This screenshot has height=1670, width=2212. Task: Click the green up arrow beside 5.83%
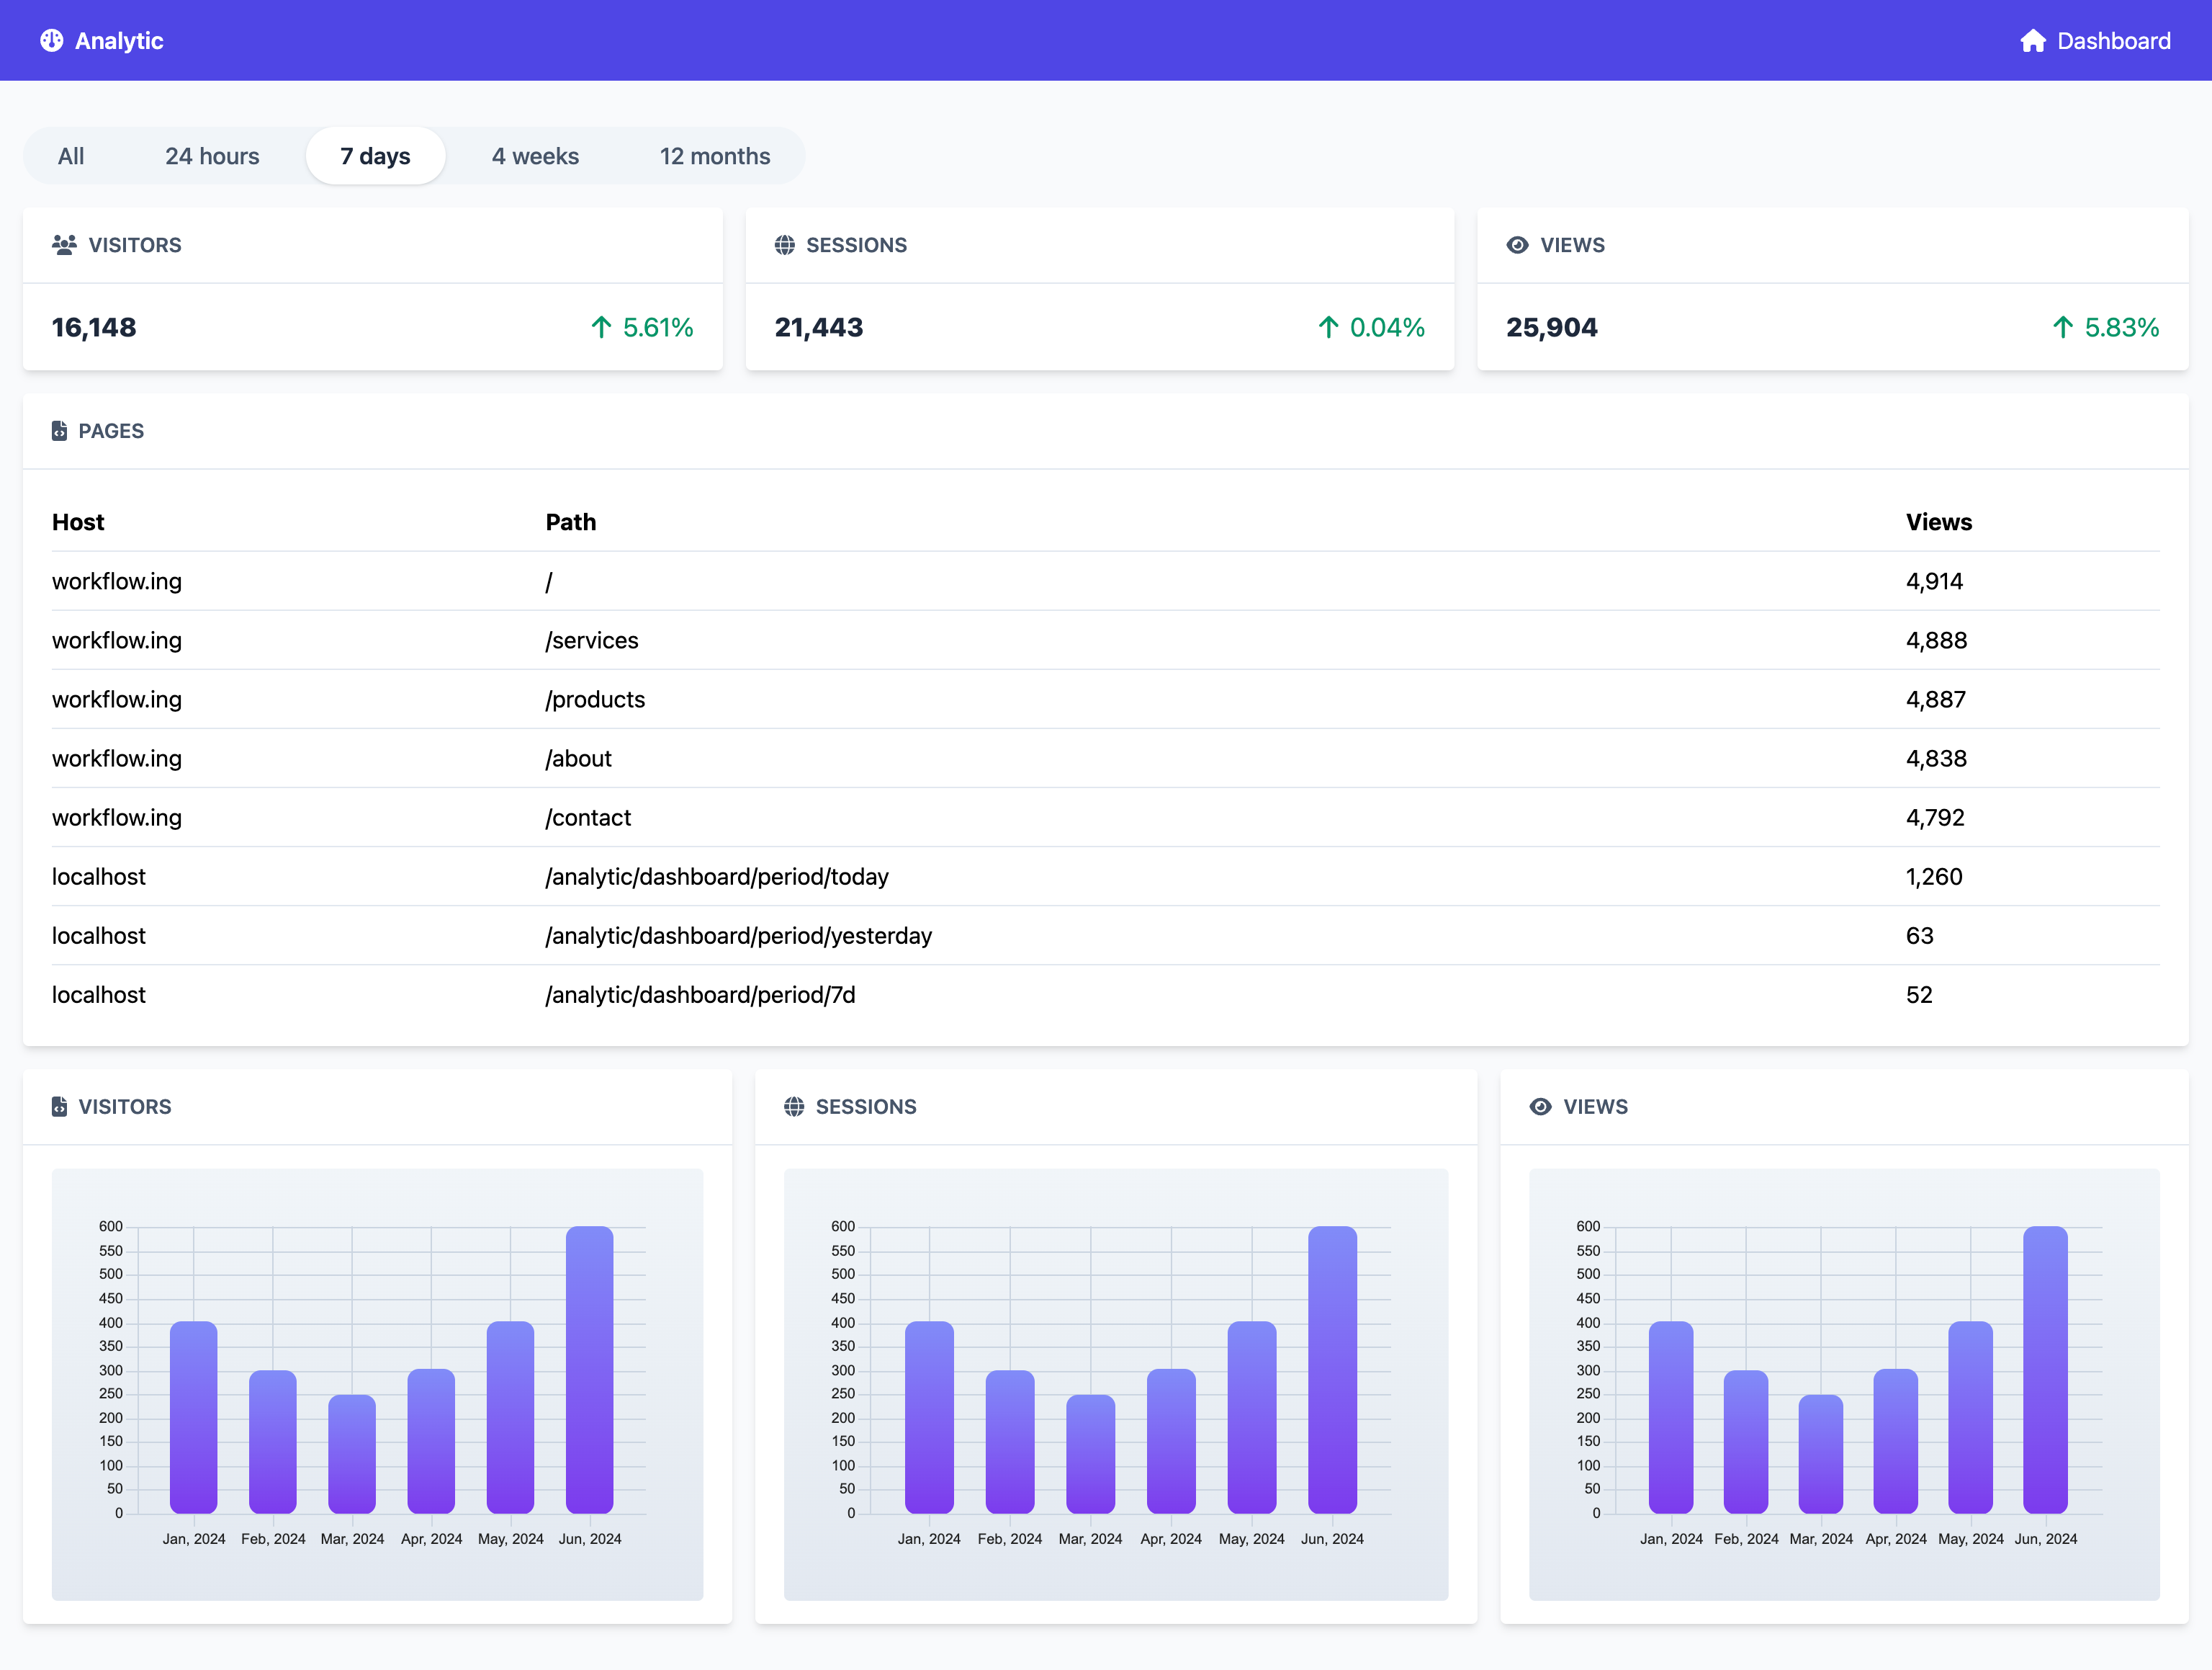point(2062,327)
